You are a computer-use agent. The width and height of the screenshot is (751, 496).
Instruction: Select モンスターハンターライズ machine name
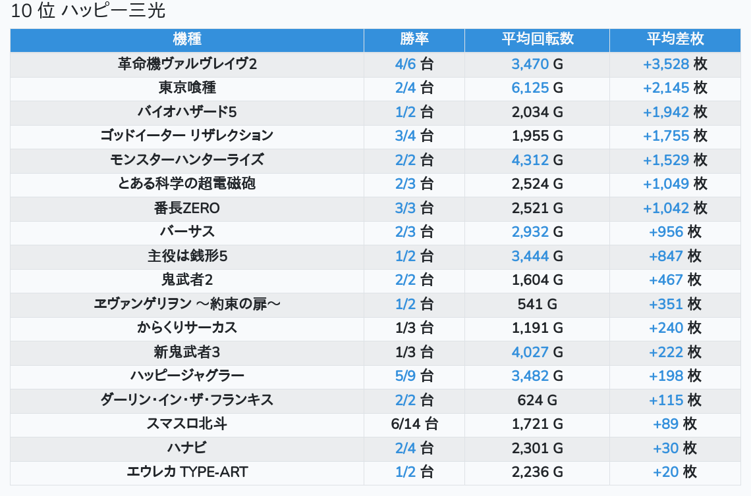pyautogui.click(x=187, y=160)
